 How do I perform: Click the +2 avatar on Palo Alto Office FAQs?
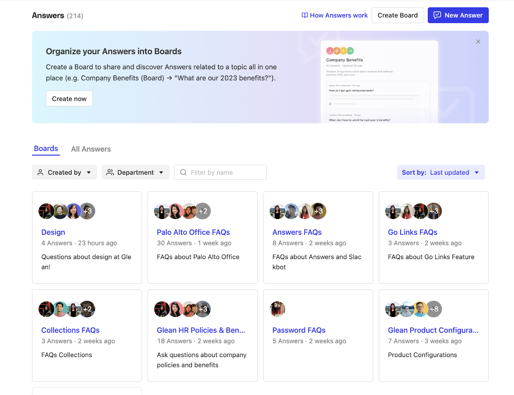click(x=203, y=211)
